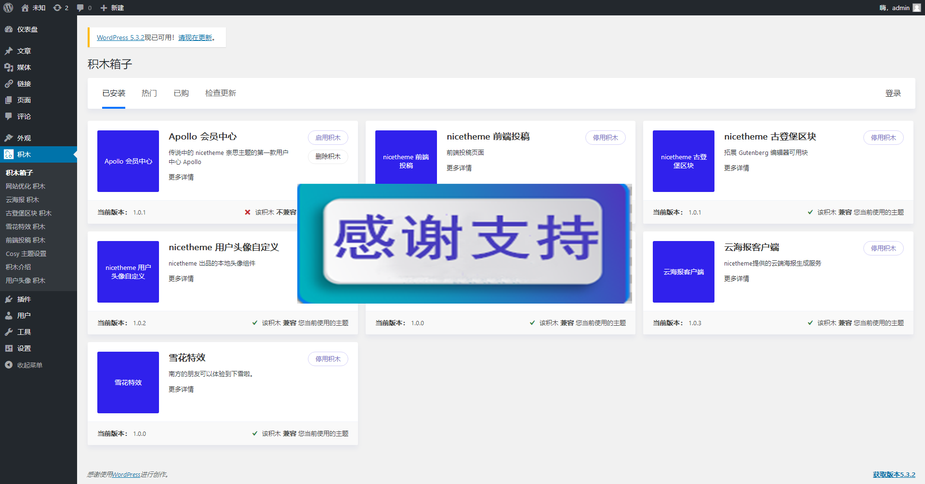Click the nicetheme 前端投稿 thumbnail

point(406,157)
